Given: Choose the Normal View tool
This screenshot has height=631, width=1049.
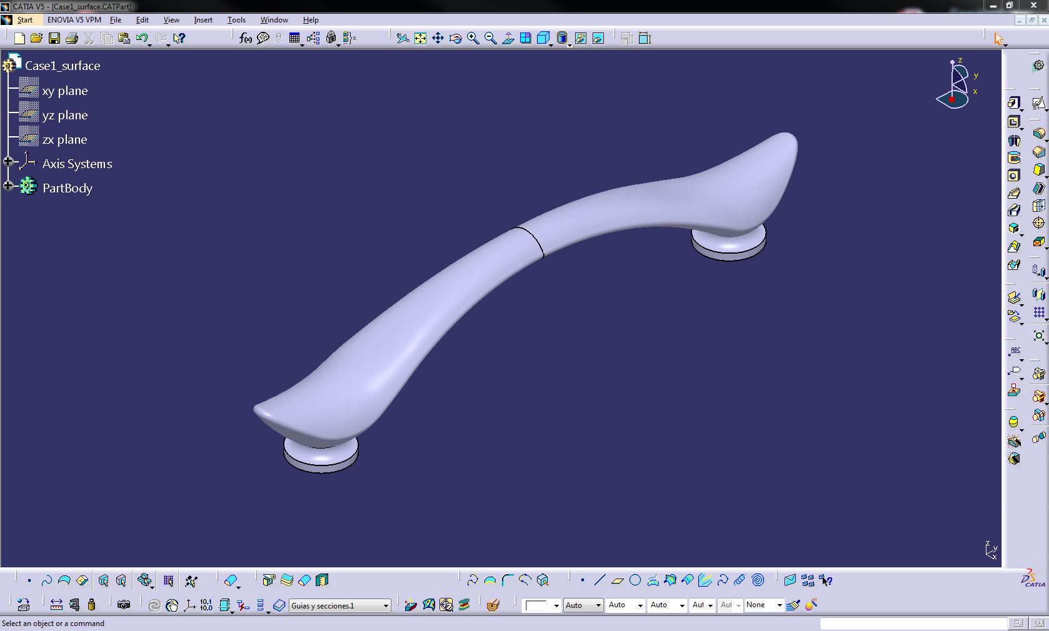Looking at the screenshot, I should [x=508, y=39].
